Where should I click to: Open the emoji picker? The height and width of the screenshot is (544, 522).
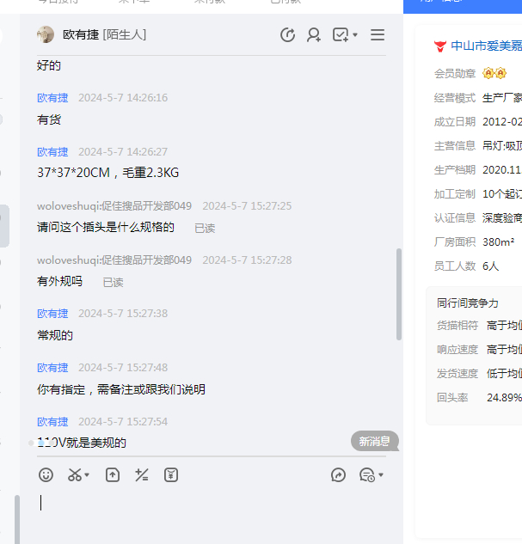(46, 475)
